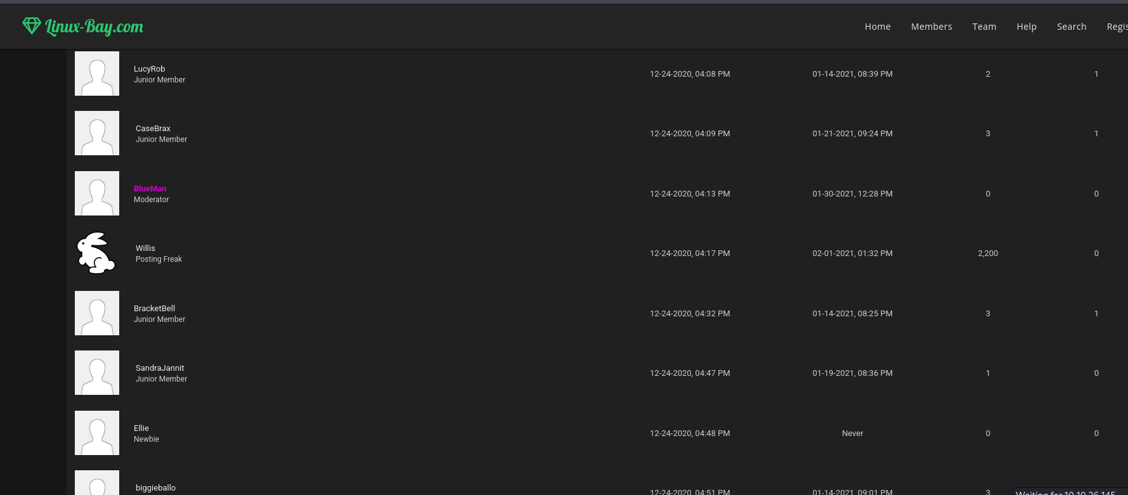Click Help in the top navigation
Image resolution: width=1128 pixels, height=495 pixels.
(x=1027, y=27)
